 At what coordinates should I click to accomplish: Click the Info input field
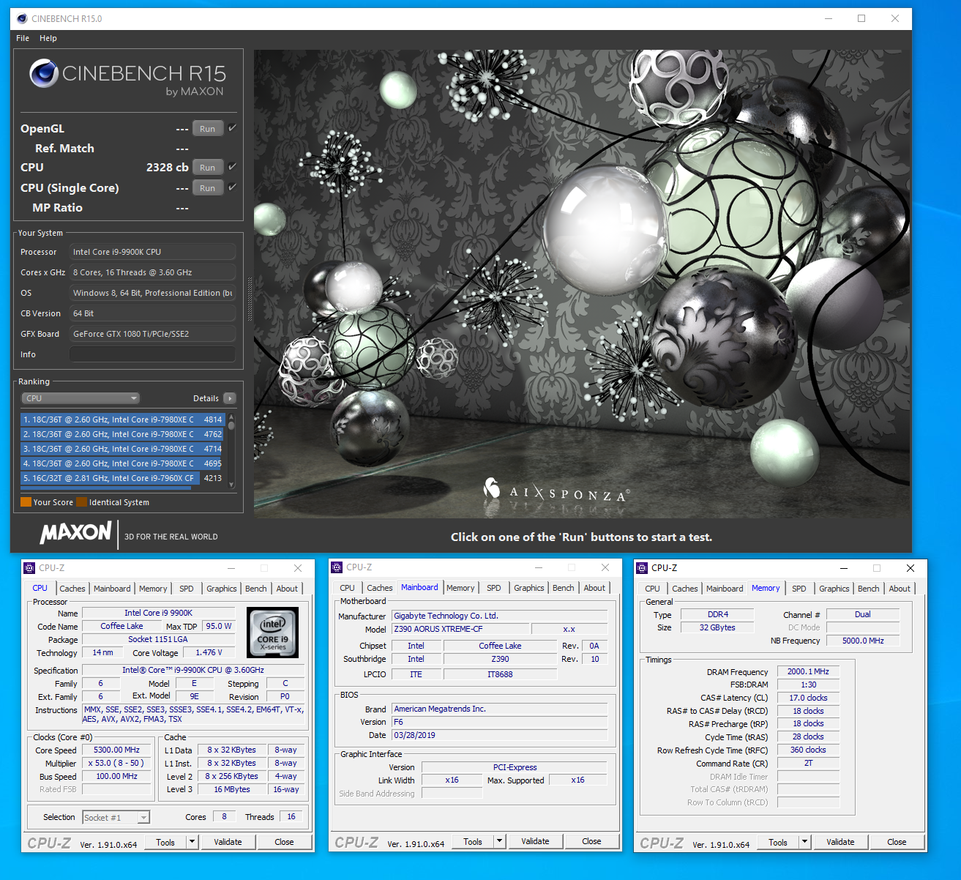152,354
